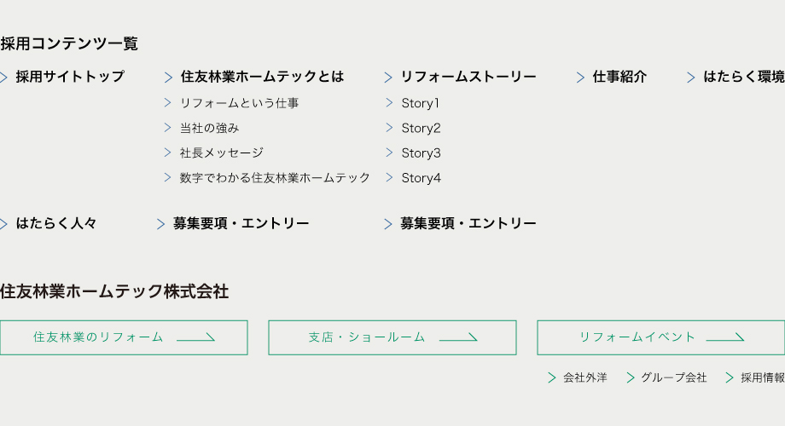
Task: Click arrow icon in 支店・ショールーム button
Action: click(458, 337)
